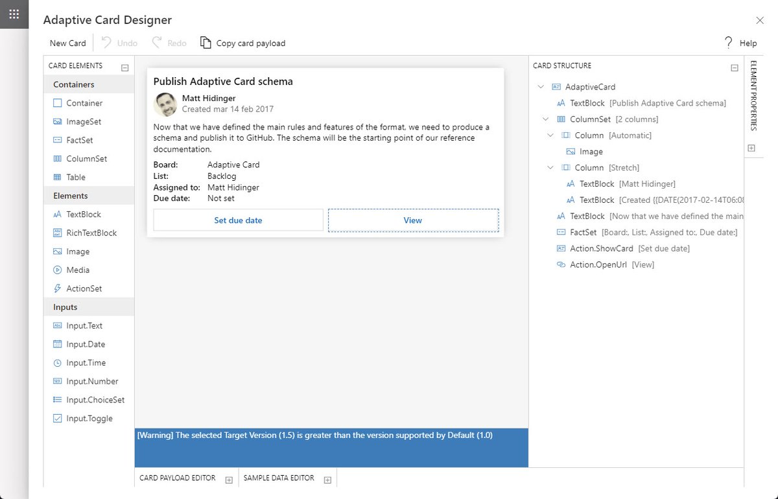Select the ColumnSet element icon
The height and width of the screenshot is (499, 778).
click(x=57, y=159)
